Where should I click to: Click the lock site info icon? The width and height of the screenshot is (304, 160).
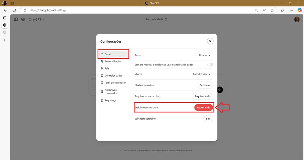tap(25, 10)
